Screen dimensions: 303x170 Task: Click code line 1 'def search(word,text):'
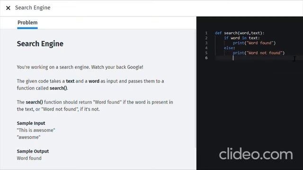click(x=240, y=33)
